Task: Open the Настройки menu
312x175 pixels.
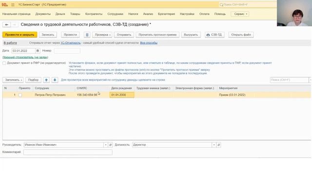Action: coord(187,14)
